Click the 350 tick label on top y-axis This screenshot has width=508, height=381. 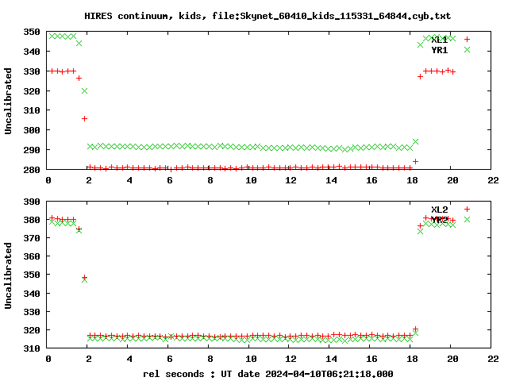pyautogui.click(x=32, y=32)
